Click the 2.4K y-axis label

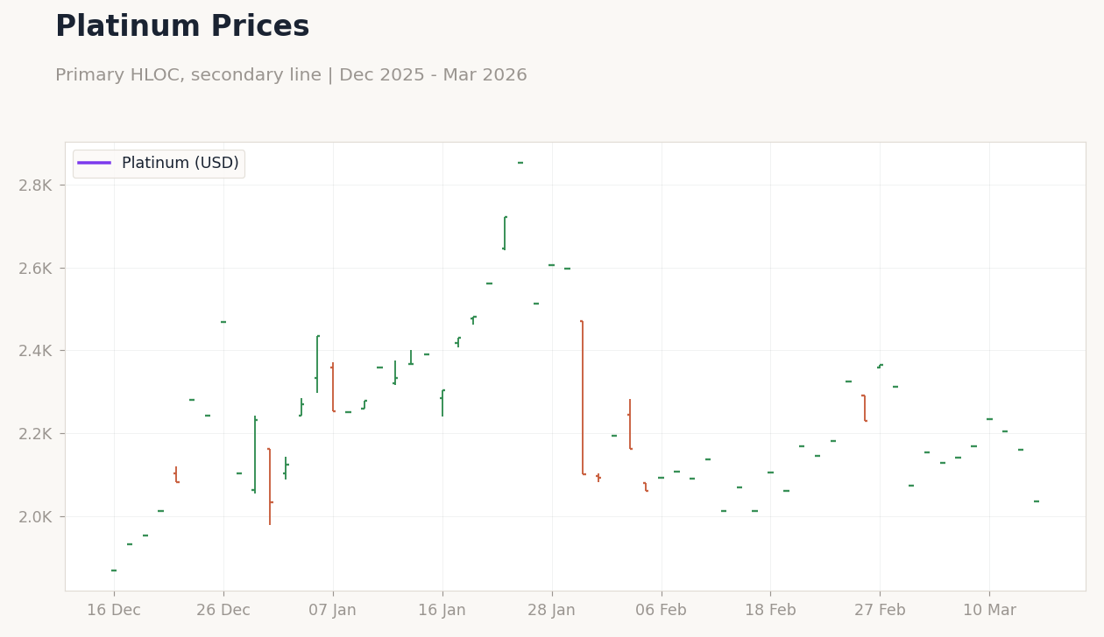(36, 351)
